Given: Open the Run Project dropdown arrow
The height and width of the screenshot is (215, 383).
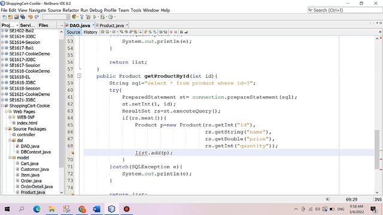Looking at the screenshot, I should coord(98,17).
